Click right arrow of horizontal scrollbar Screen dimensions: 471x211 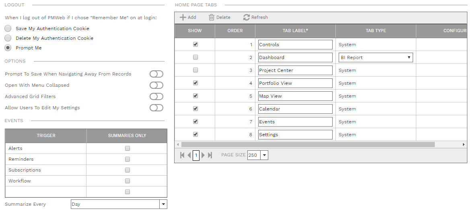[464, 145]
